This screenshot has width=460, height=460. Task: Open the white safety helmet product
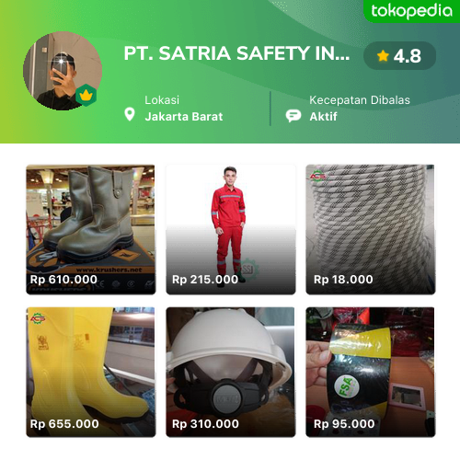[x=231, y=372]
